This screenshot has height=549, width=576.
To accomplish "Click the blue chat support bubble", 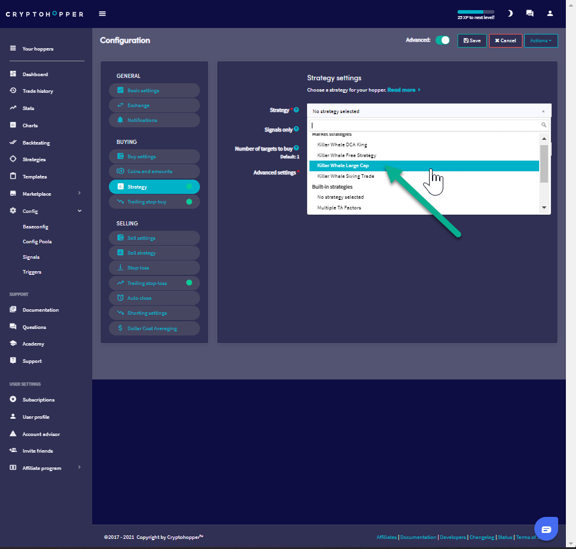I will pos(546,528).
